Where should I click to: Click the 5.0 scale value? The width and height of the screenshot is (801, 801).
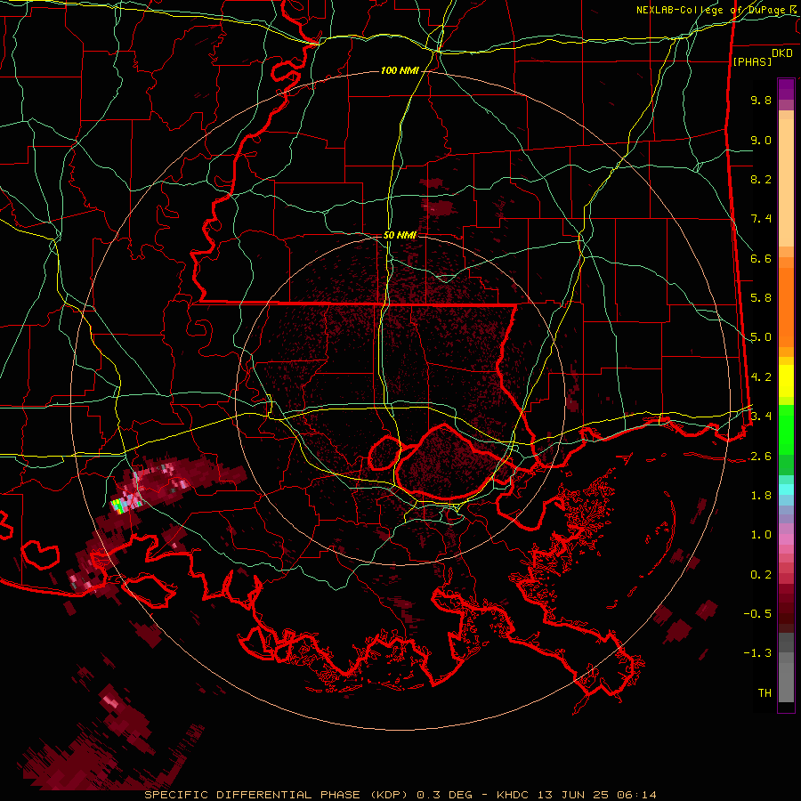[761, 337]
